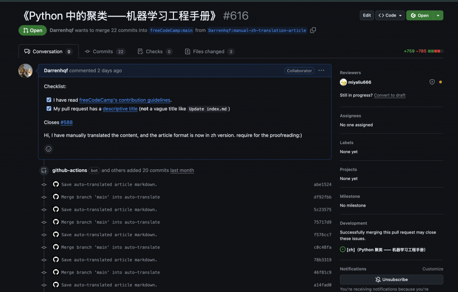The image size is (458, 292).
Task: Click GitHub avatar on commit c0c48fa
Action: [56, 247]
